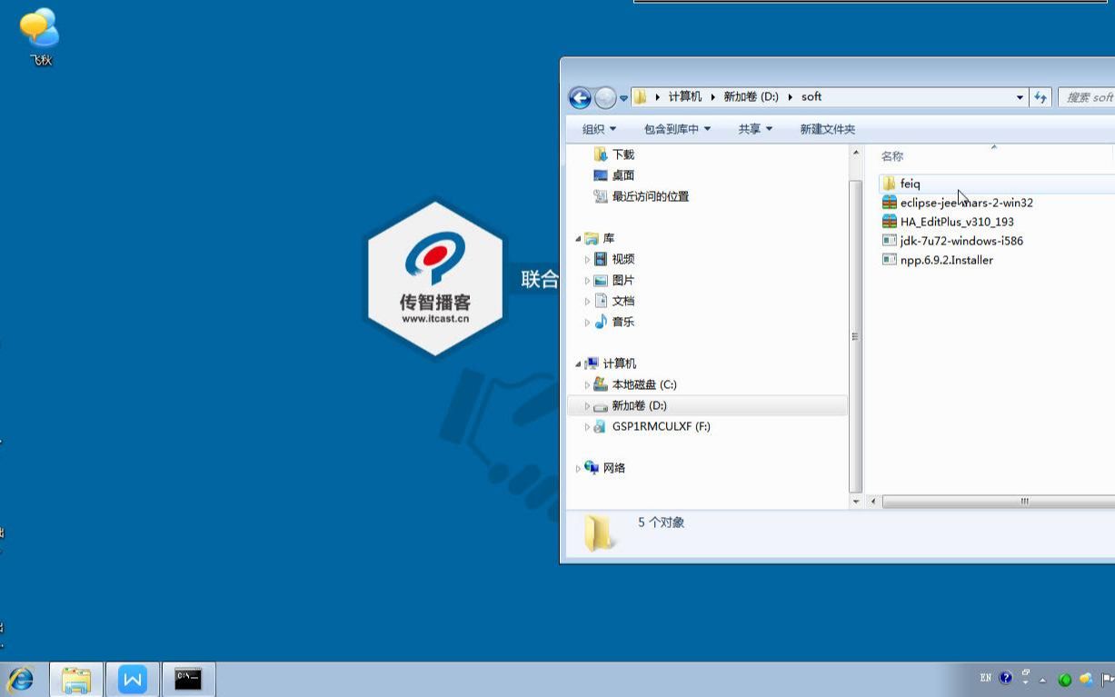Image resolution: width=1115 pixels, height=697 pixels.
Task: Open the feiq folder in the file list
Action: (x=911, y=183)
